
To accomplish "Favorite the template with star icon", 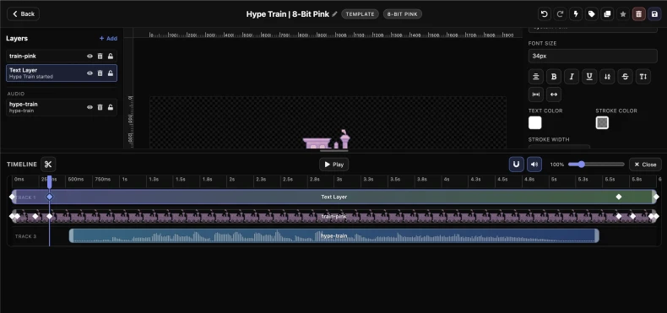I will (x=623, y=14).
